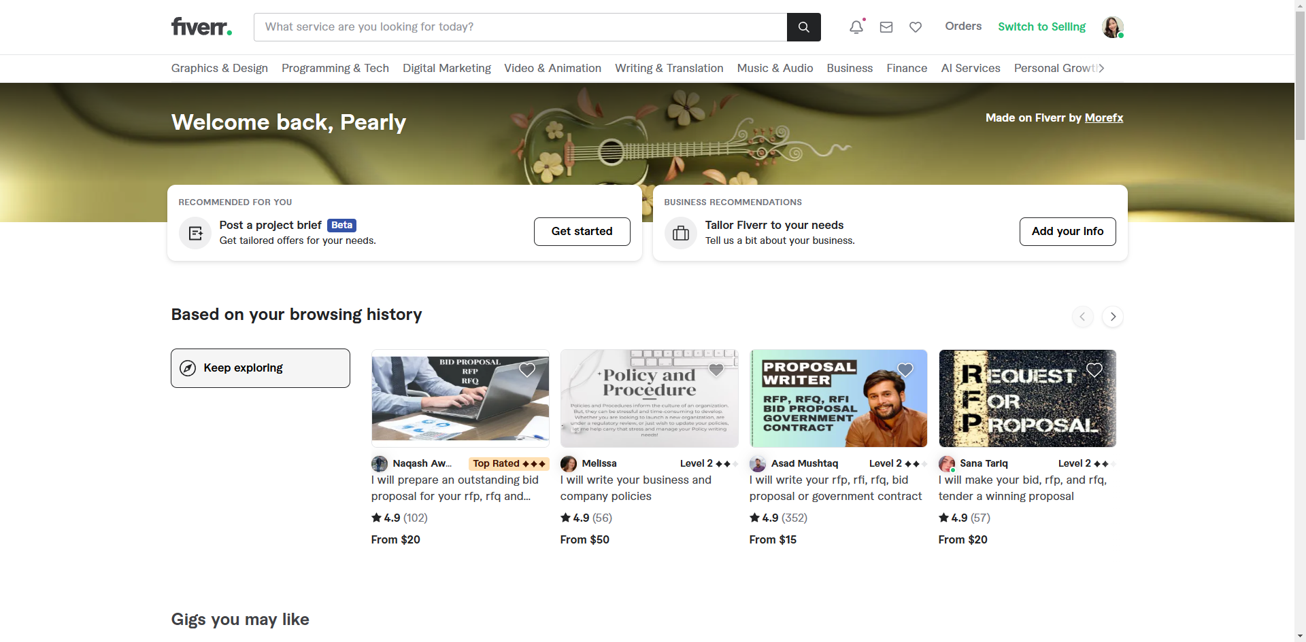
Task: Click the Fiverr logo
Action: [201, 26]
